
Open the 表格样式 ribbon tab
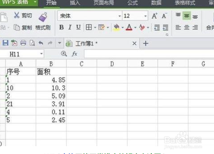point(185,3)
